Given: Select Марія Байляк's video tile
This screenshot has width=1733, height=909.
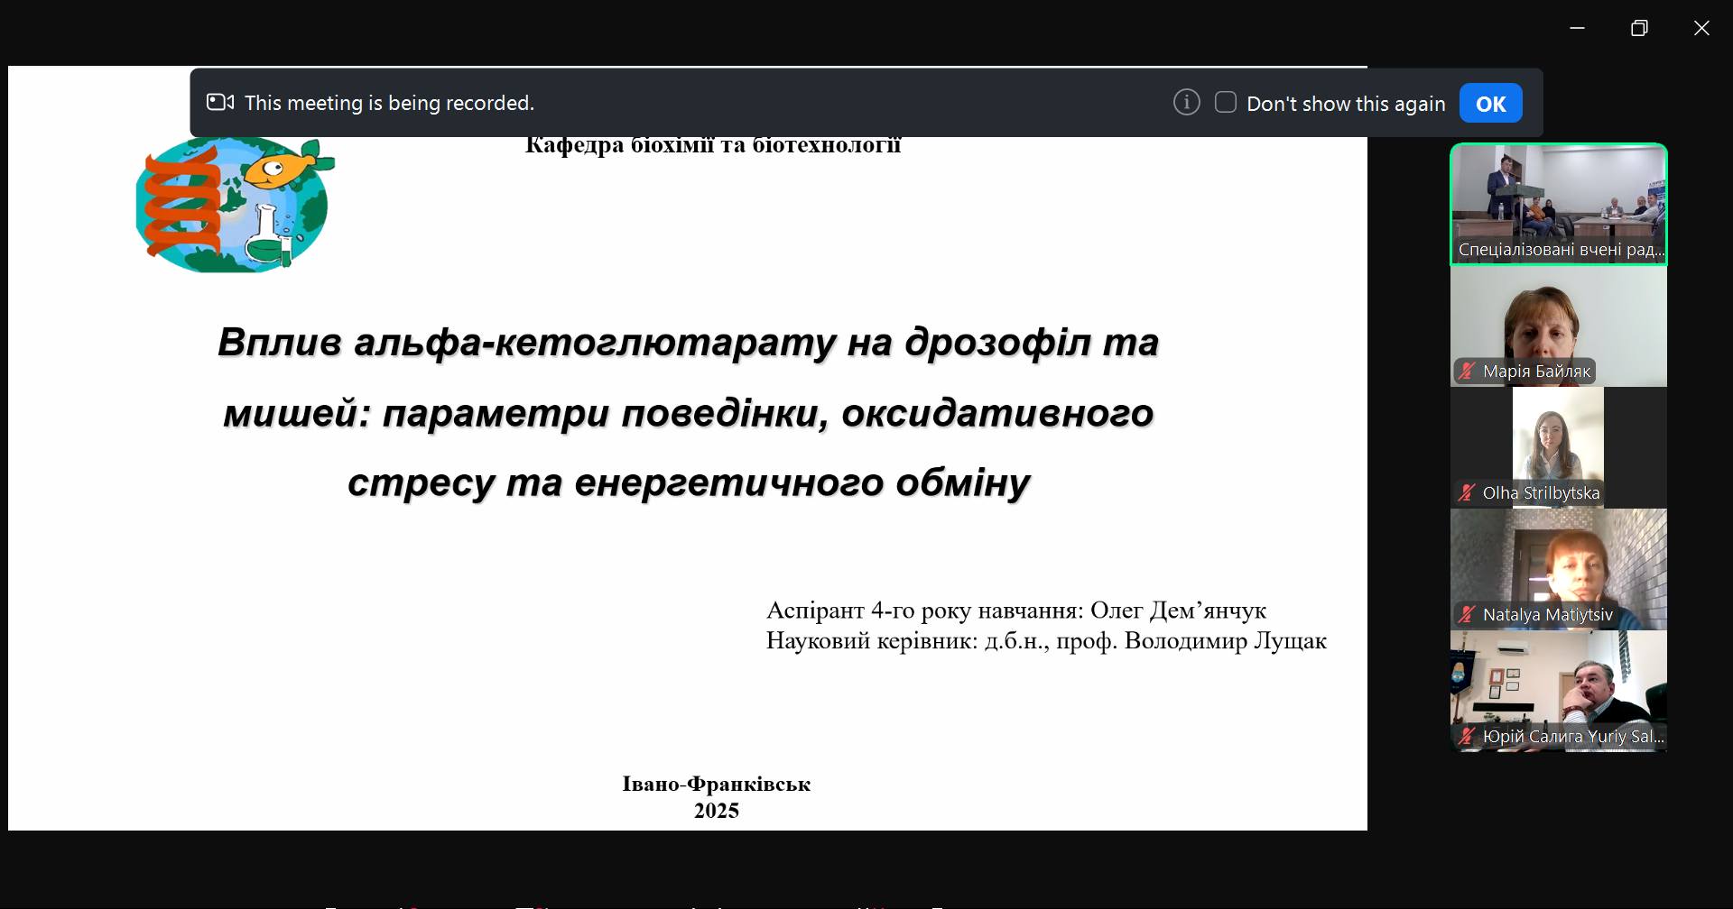Looking at the screenshot, I should (x=1559, y=326).
